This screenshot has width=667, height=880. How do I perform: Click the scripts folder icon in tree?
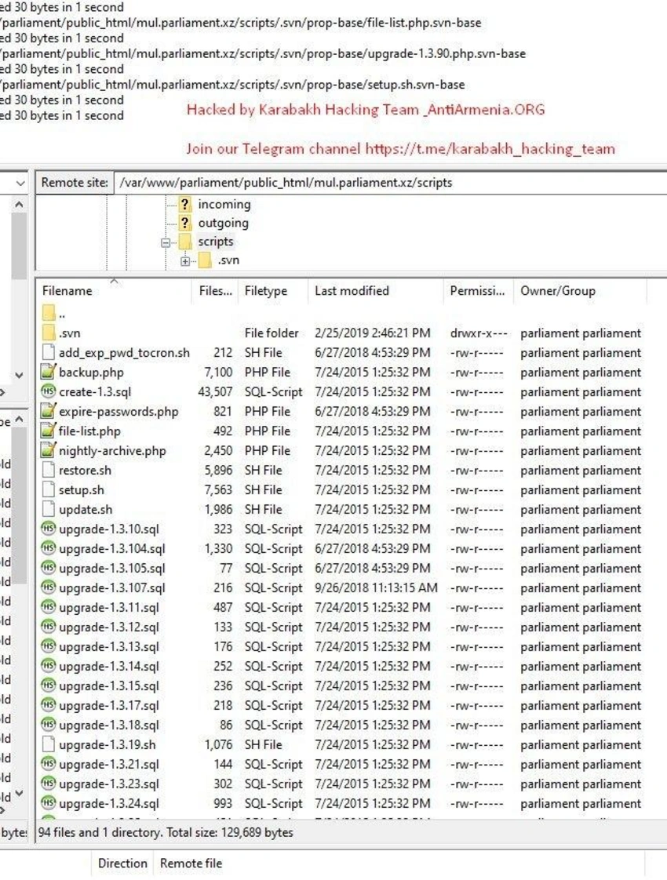point(184,242)
